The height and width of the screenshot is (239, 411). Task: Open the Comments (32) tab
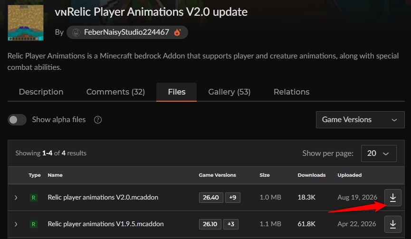[x=115, y=92]
